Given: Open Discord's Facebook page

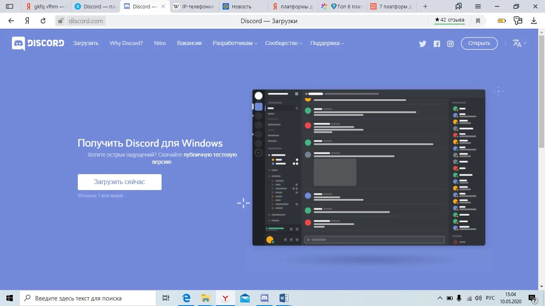Looking at the screenshot, I should (x=437, y=44).
